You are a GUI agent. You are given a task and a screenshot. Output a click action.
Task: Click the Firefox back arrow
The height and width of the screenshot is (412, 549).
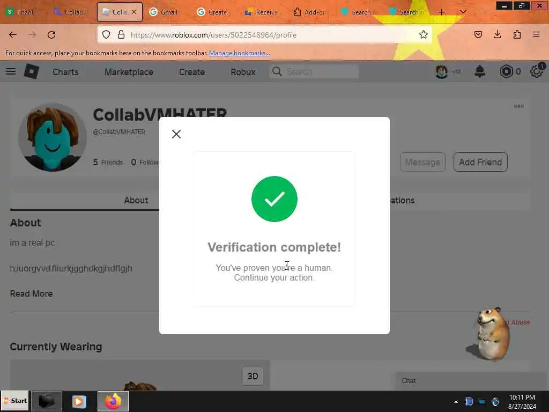[13, 35]
